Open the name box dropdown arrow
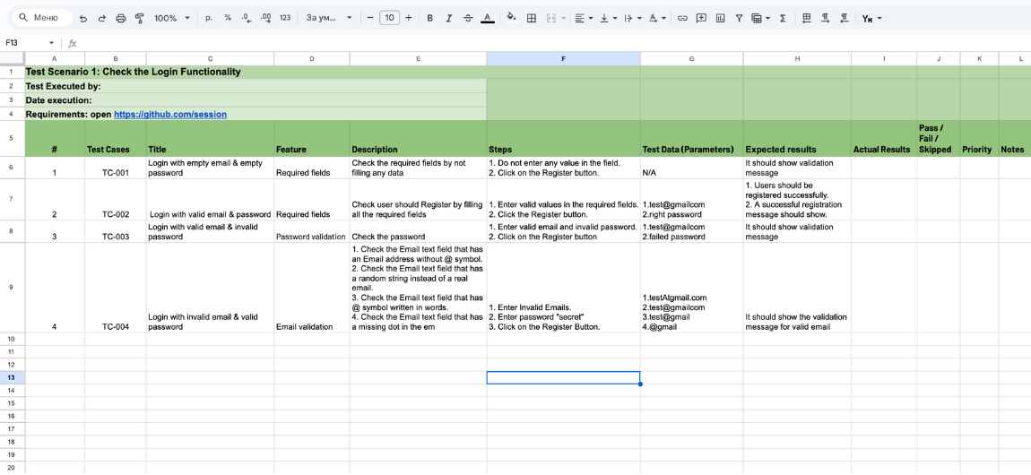The width and height of the screenshot is (1031, 475). (53, 43)
